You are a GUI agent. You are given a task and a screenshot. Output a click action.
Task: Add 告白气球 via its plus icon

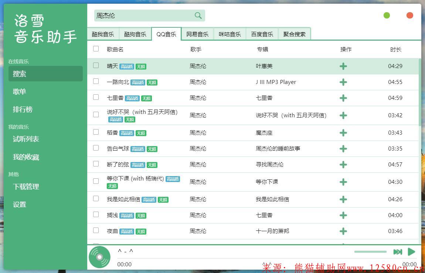(343, 149)
